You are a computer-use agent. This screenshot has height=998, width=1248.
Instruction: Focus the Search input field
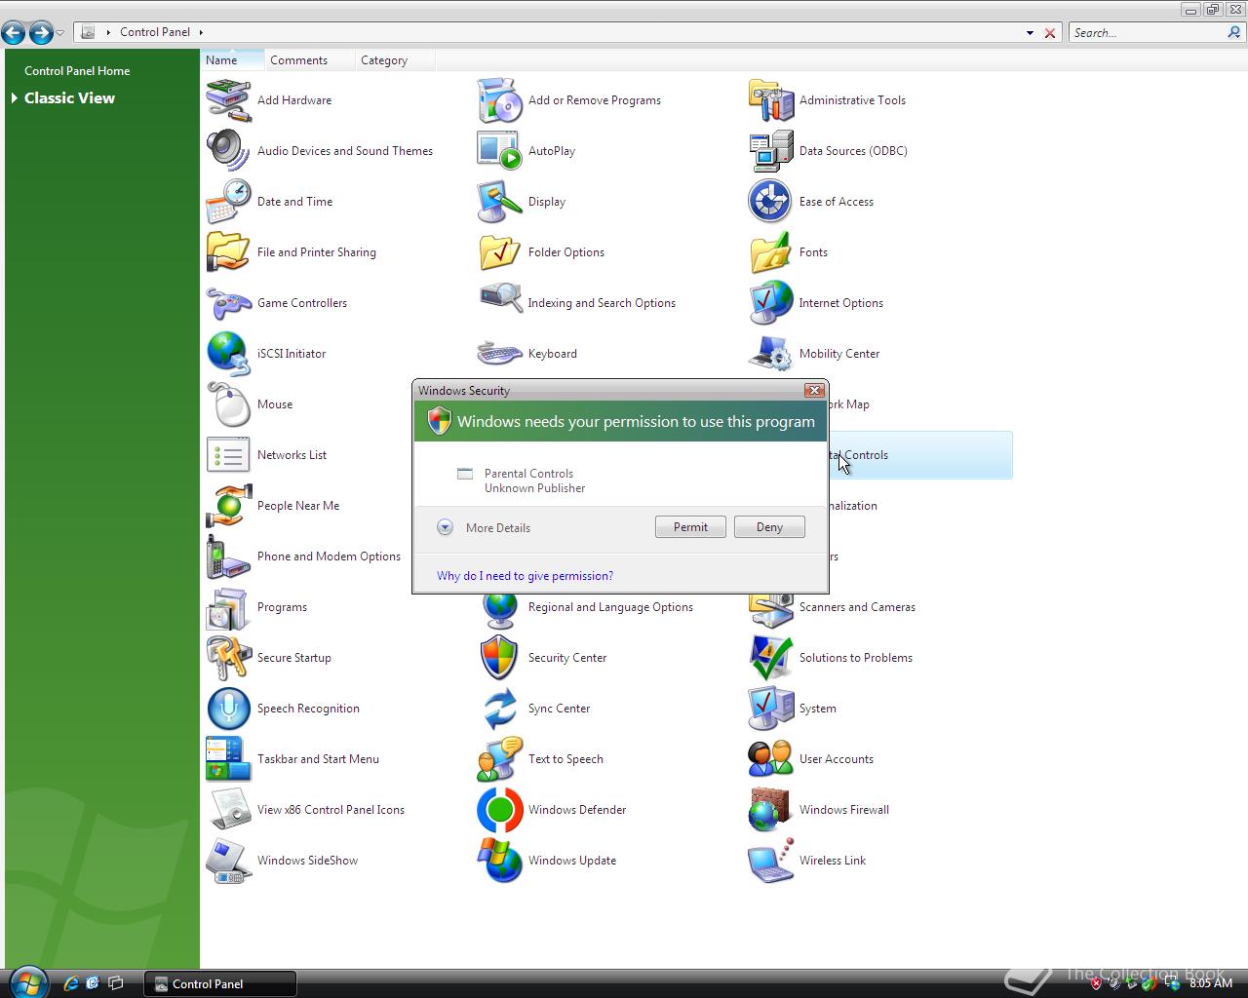[x=1148, y=32]
